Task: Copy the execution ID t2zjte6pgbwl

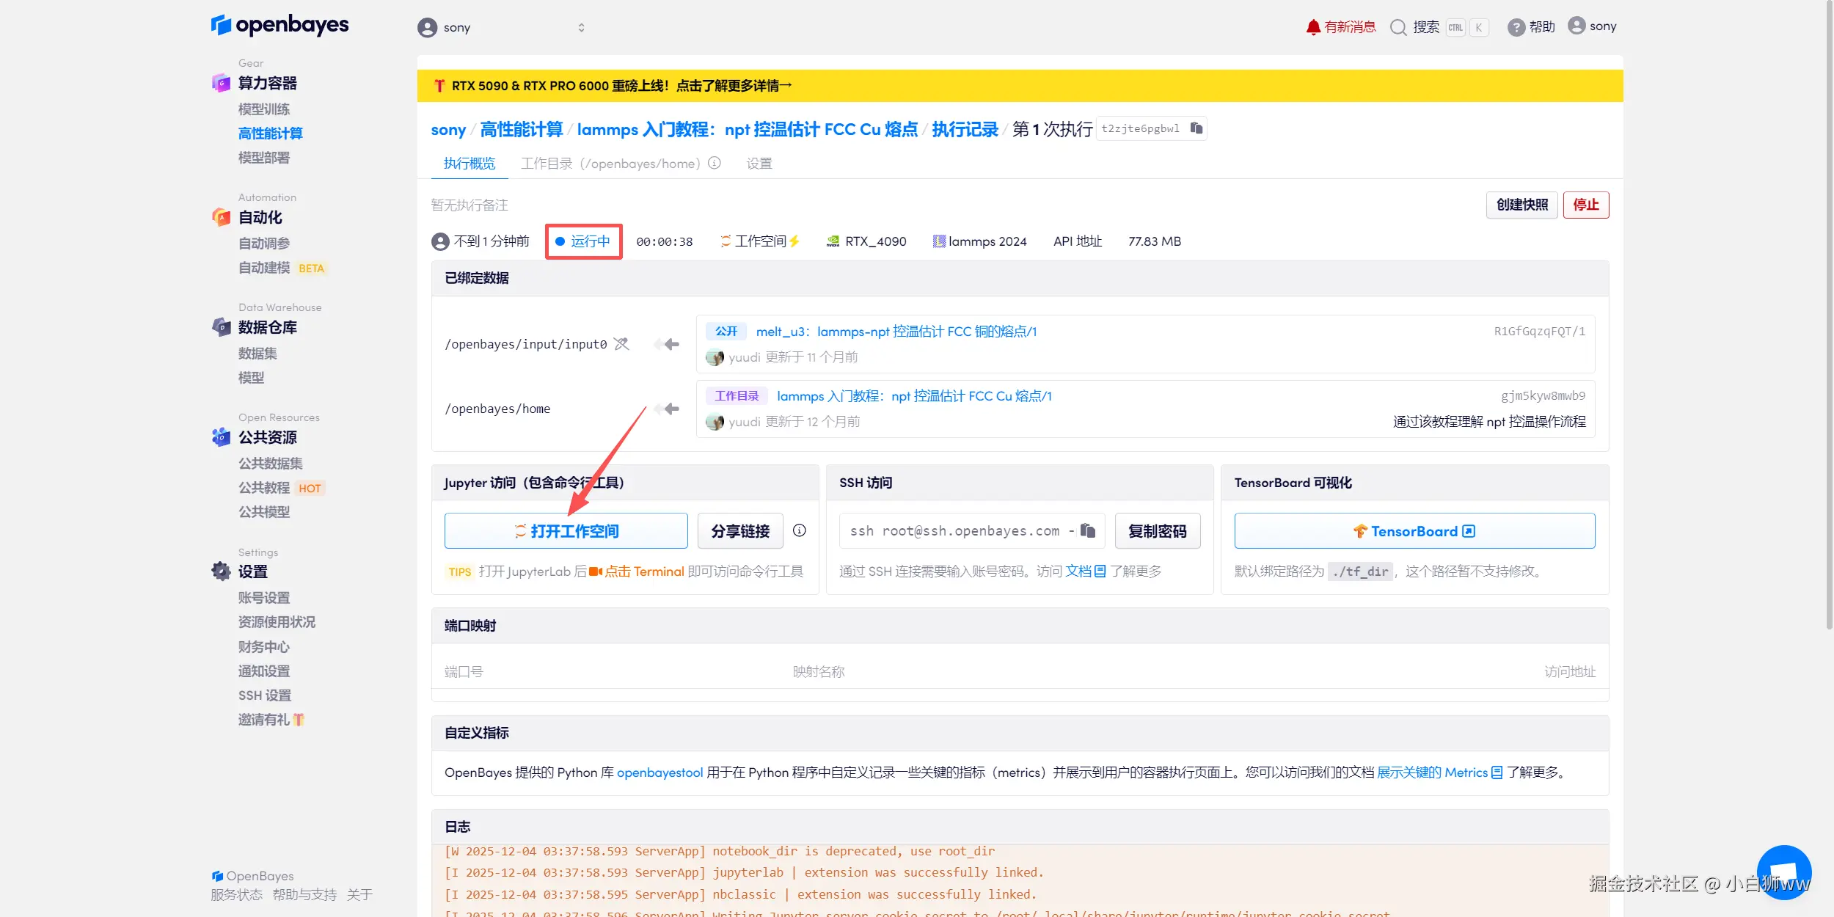Action: 1197,128
